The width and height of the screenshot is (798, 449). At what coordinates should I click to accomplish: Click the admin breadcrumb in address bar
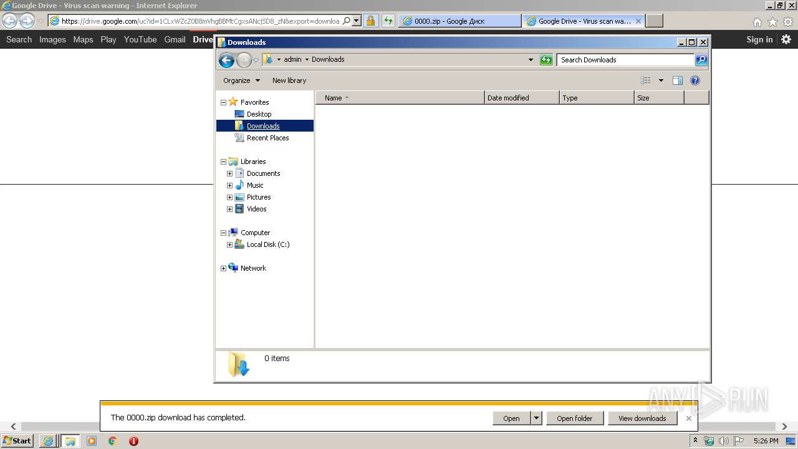pos(292,60)
